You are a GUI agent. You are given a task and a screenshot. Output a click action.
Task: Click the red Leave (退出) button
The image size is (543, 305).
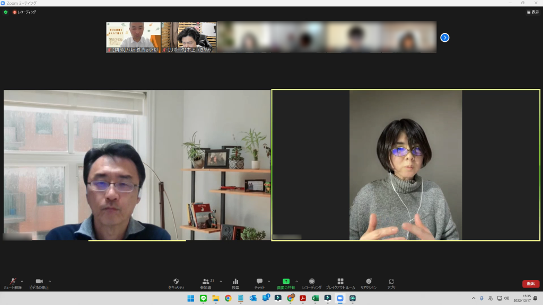pyautogui.click(x=531, y=284)
